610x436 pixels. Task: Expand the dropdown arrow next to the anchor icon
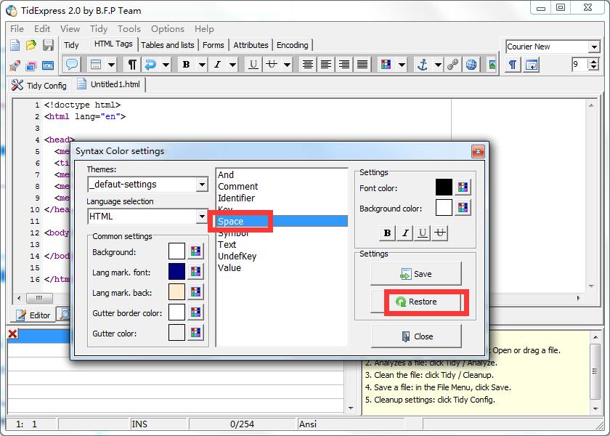[438, 64]
